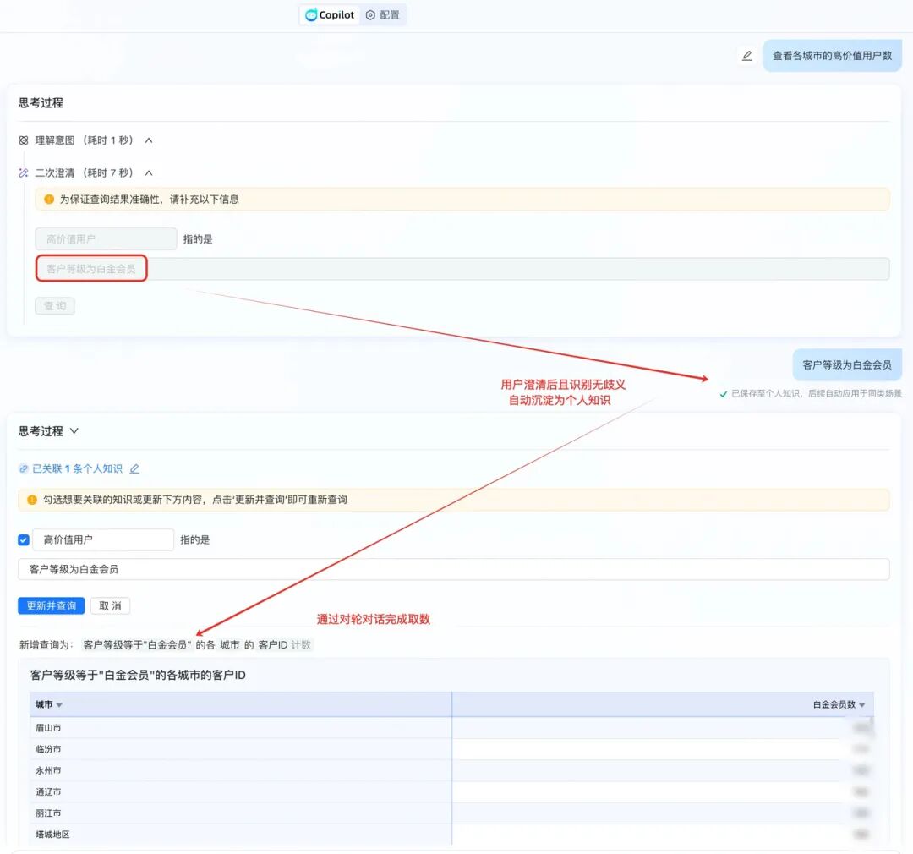
Task: Click the Copilot logo icon
Action: 311,15
